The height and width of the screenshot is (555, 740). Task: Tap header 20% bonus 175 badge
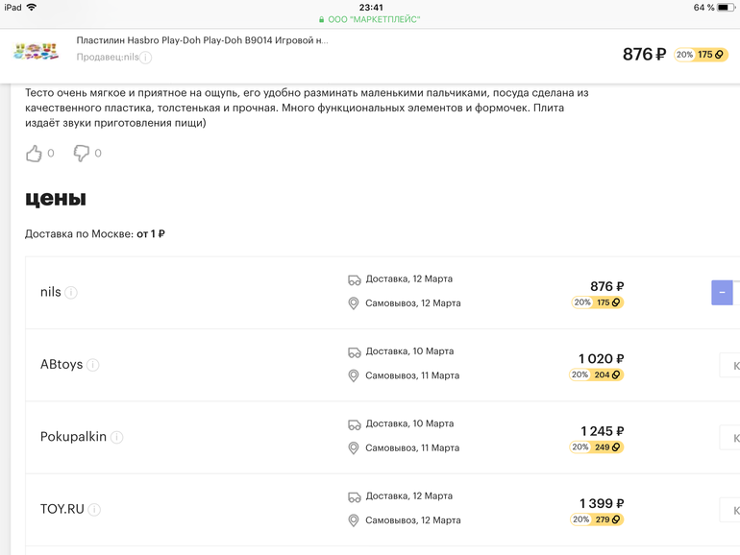pyautogui.click(x=701, y=55)
